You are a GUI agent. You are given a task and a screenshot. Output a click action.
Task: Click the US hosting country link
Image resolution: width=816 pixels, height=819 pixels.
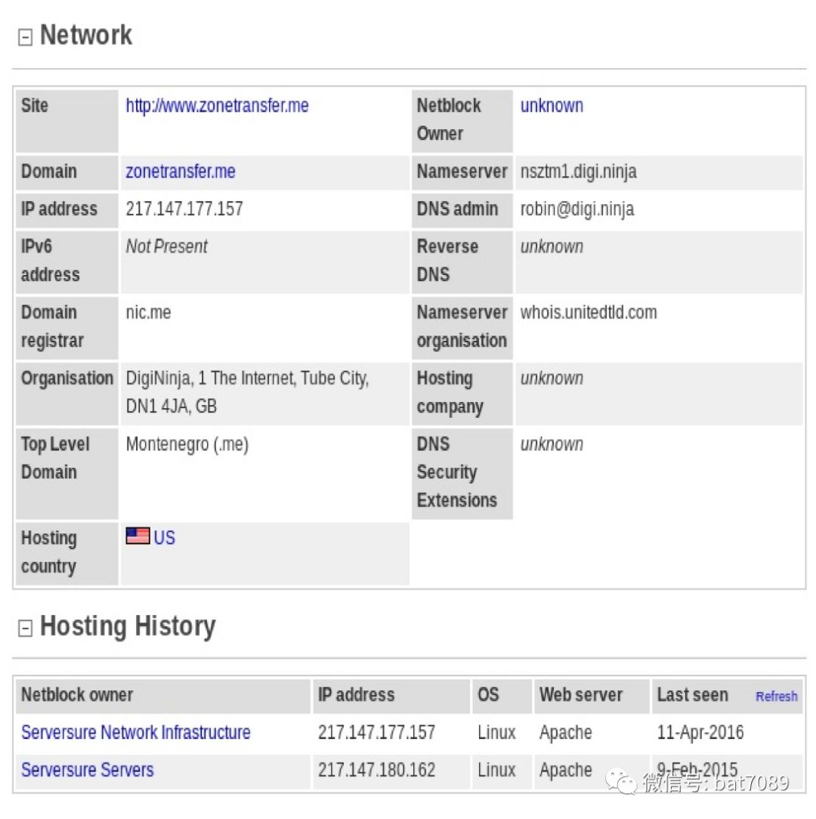165,537
